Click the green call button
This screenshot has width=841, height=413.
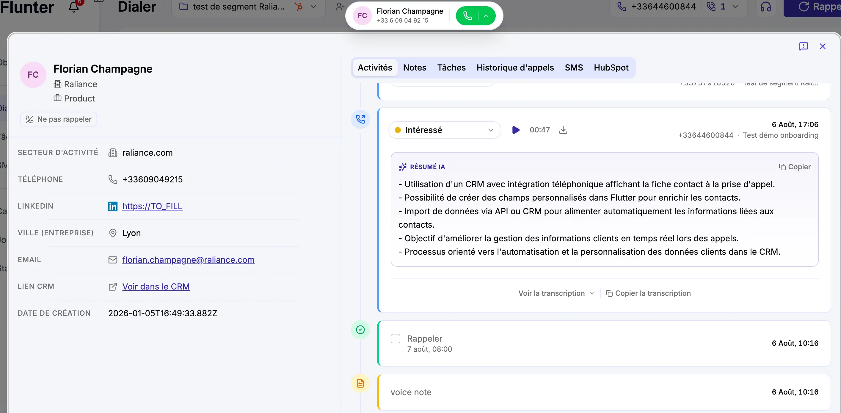pyautogui.click(x=467, y=16)
